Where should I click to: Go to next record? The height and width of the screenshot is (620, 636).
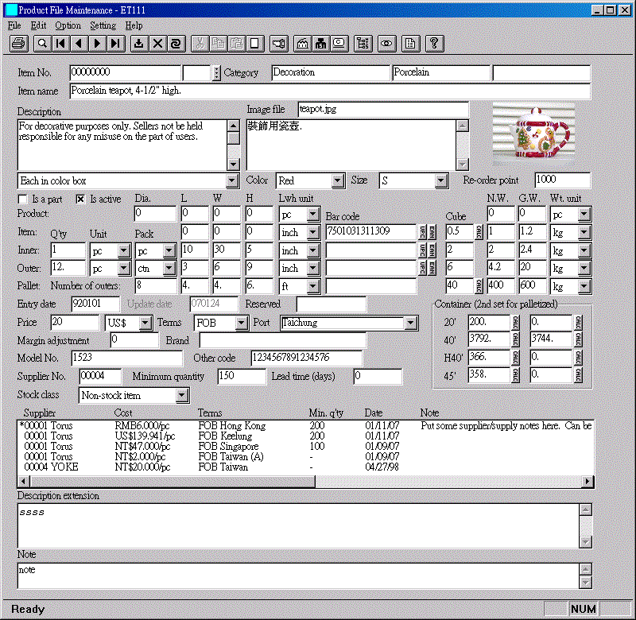[97, 44]
